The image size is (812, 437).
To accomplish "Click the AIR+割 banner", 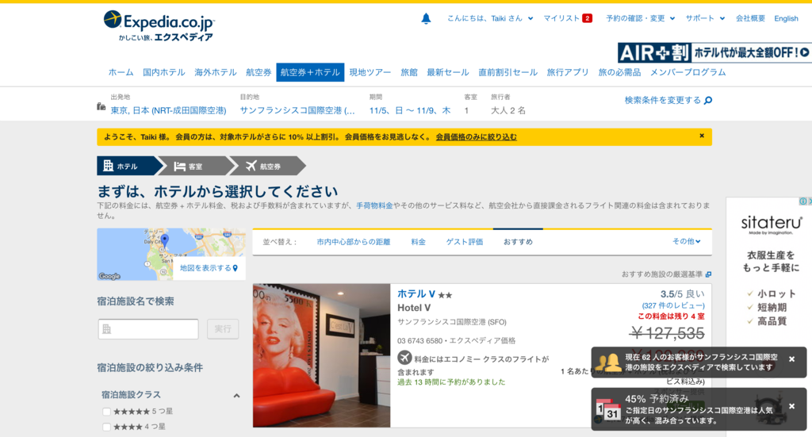I will coord(714,52).
